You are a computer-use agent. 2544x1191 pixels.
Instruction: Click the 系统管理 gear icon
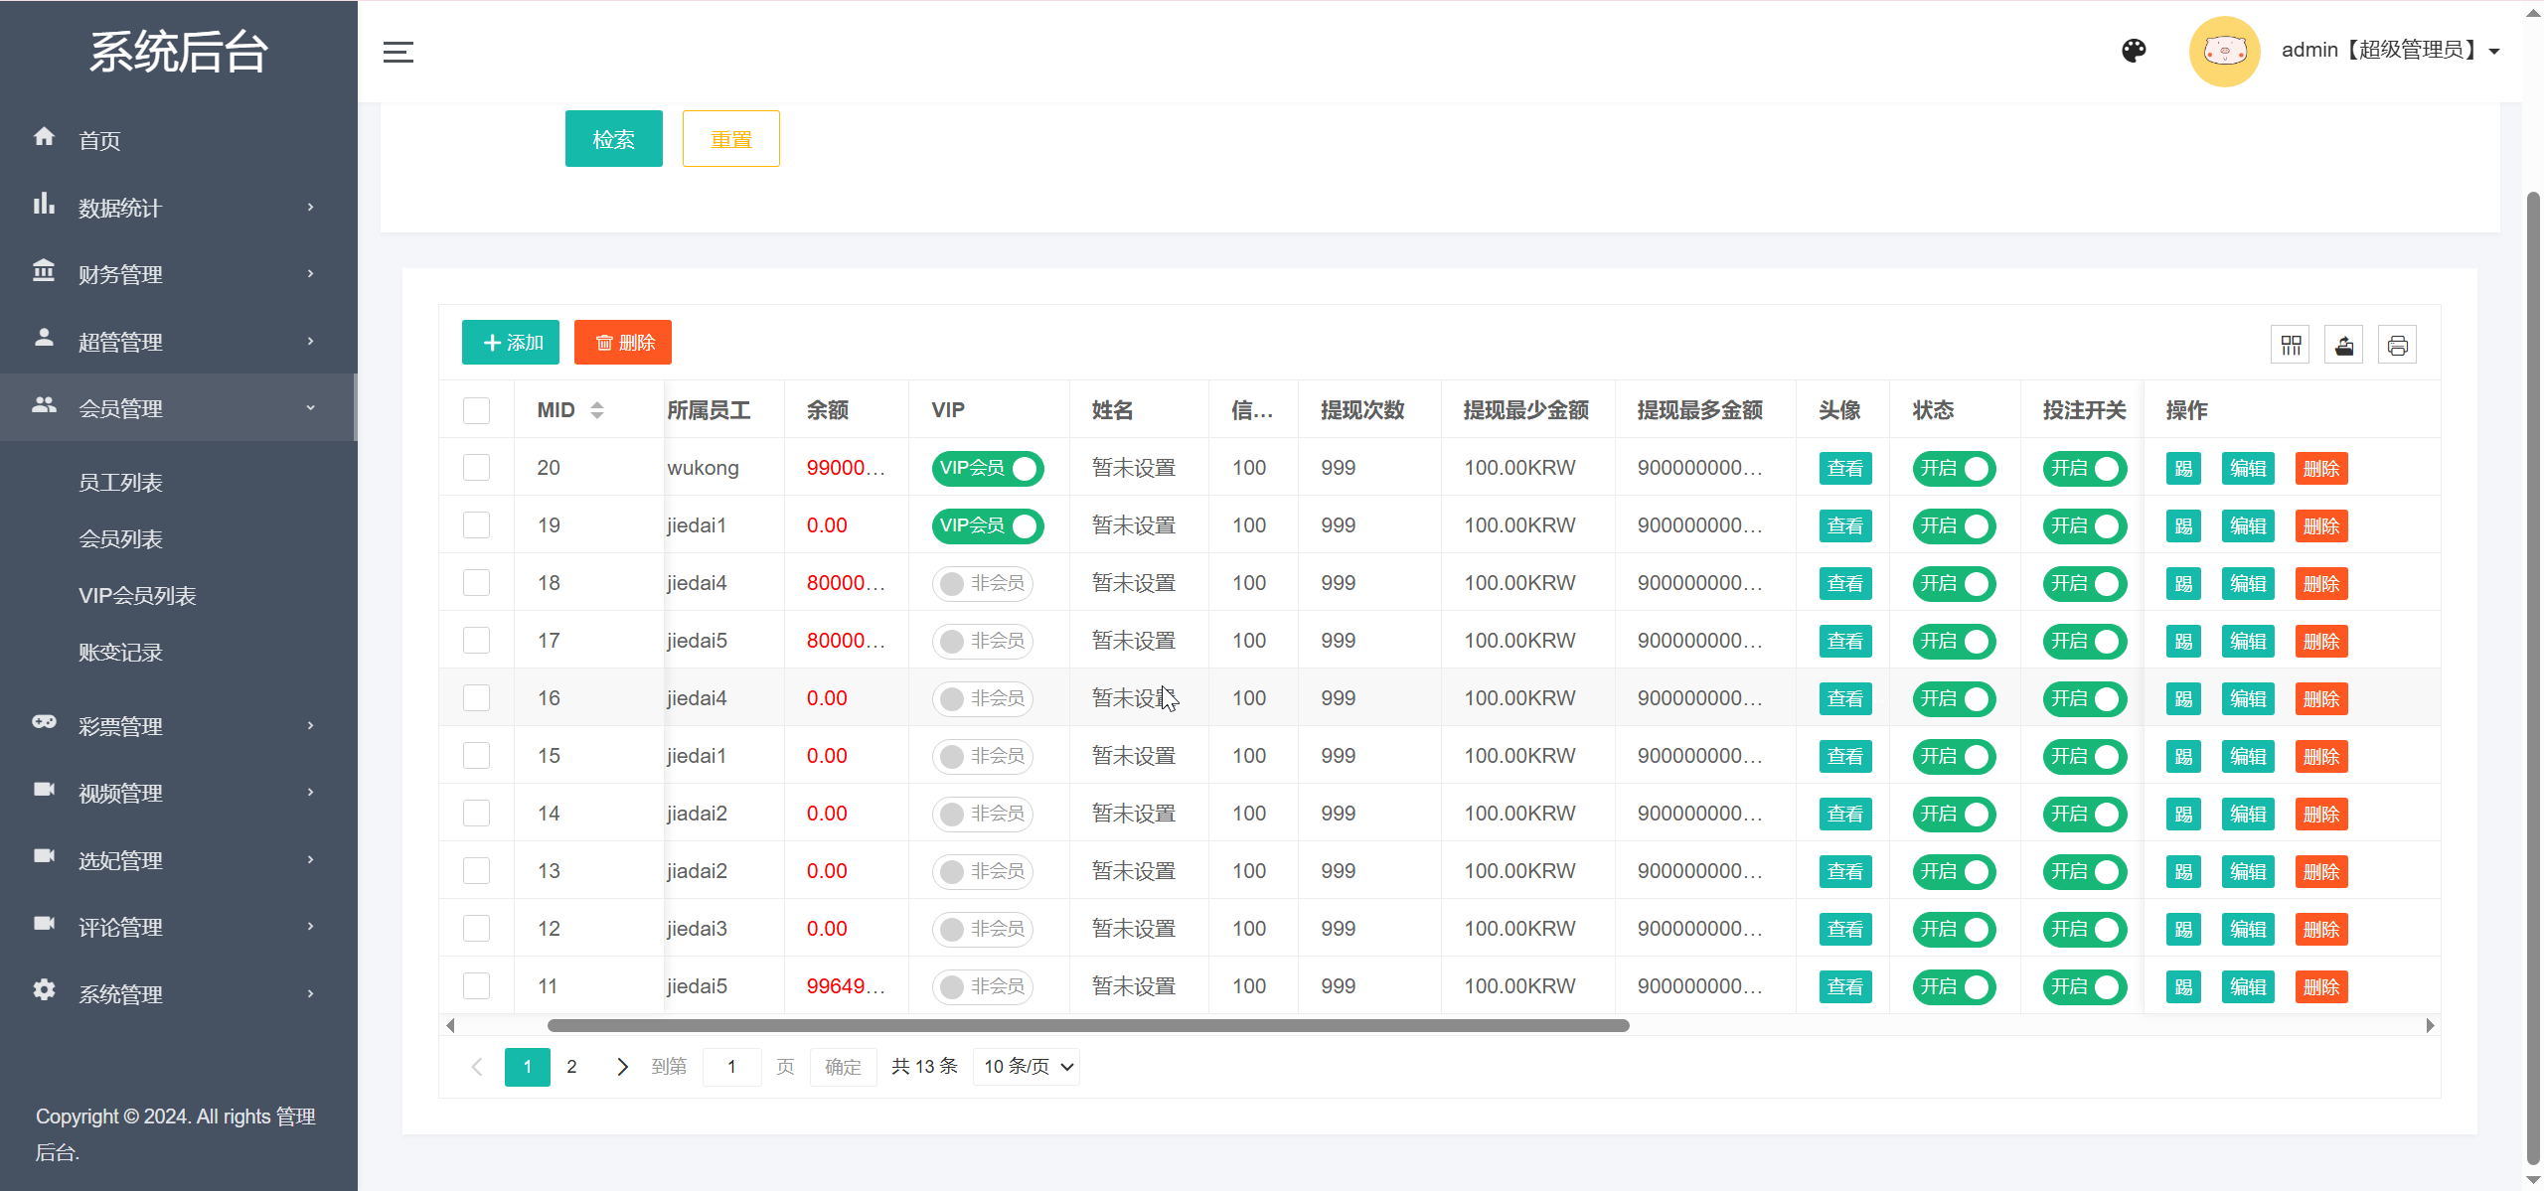(44, 990)
